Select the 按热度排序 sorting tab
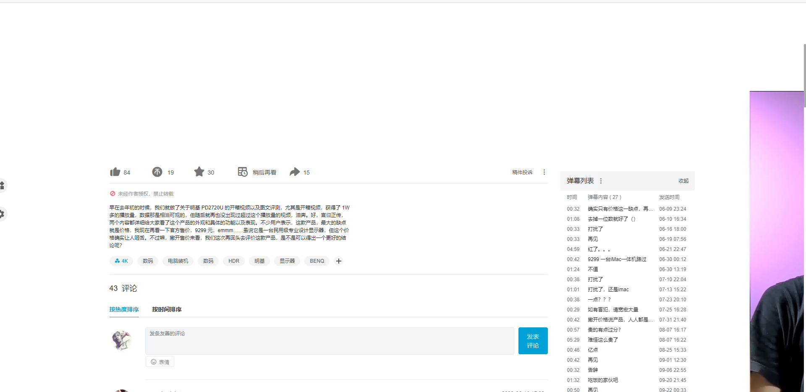 coord(124,309)
